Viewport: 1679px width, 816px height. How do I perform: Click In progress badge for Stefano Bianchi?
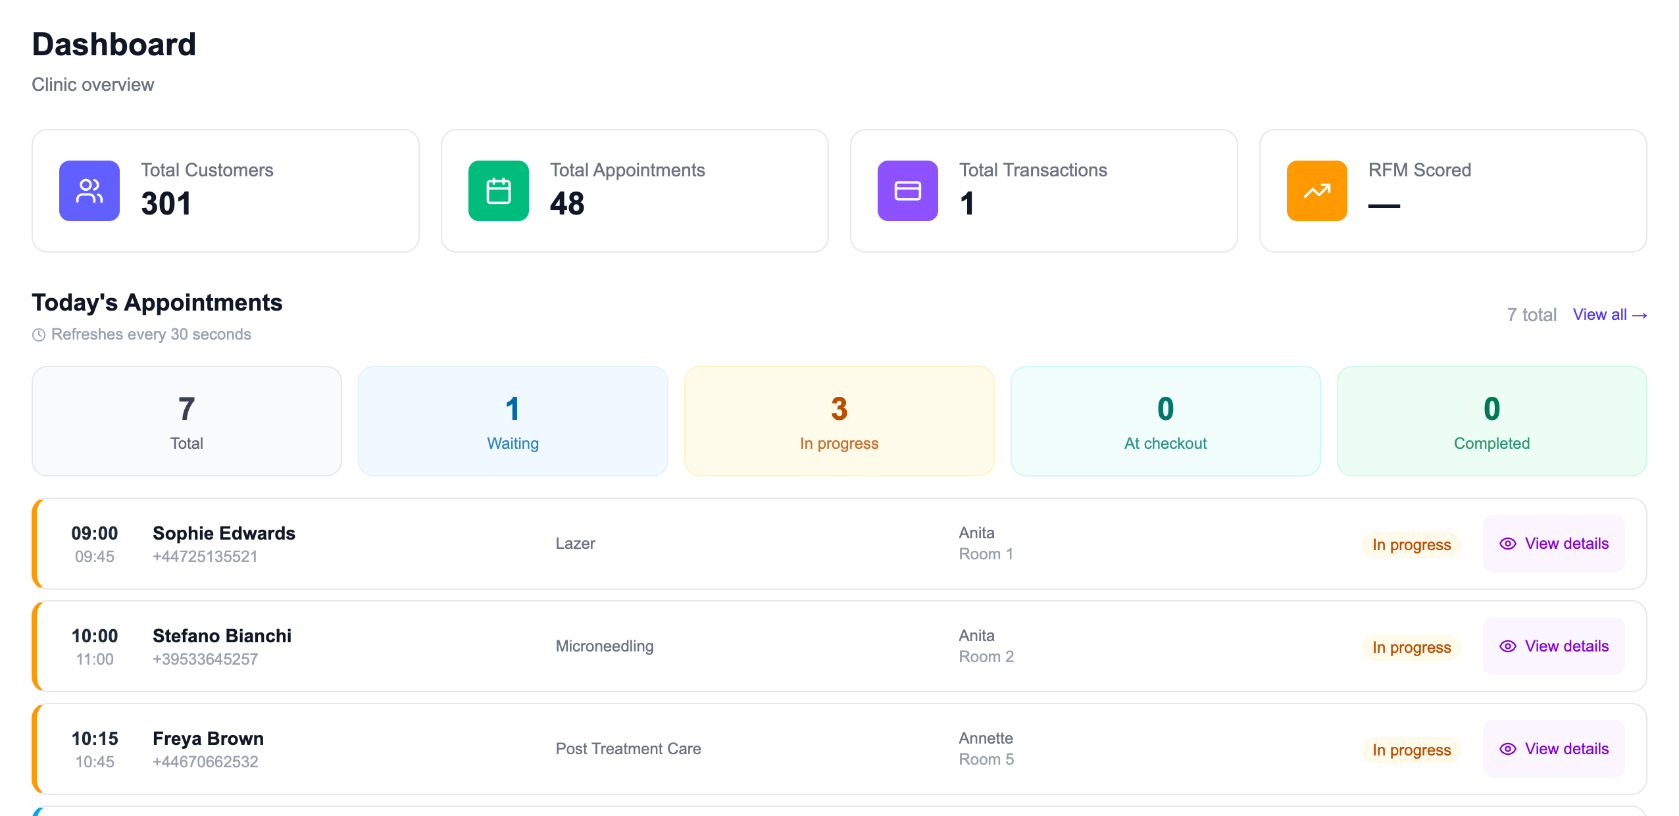point(1412,647)
